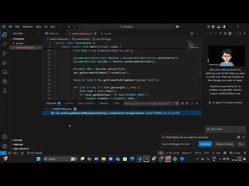This screenshot has height=186, width=249.
Task: Click the Continue button
Action: [205, 144]
